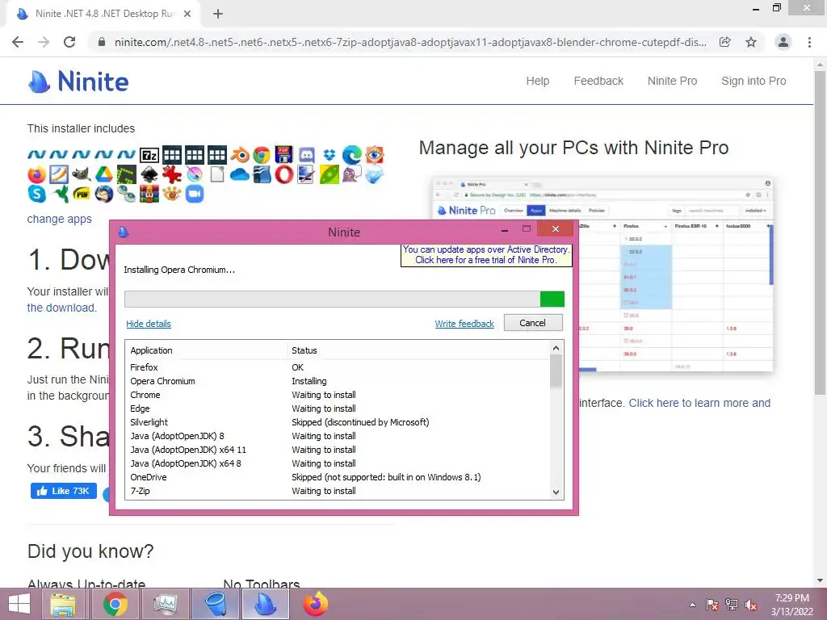827x620 pixels.
Task: Click the 7-Zip icon in installer list
Action: (x=149, y=155)
